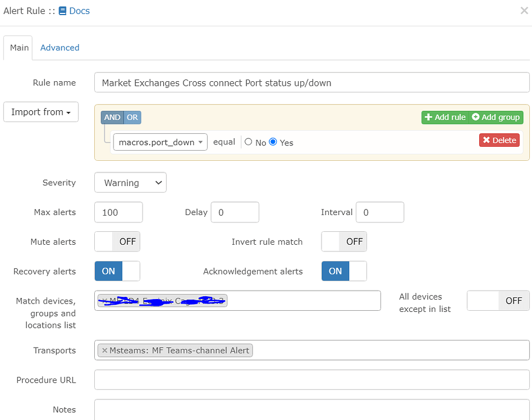Focus the Transports selection field

pyautogui.click(x=312, y=351)
